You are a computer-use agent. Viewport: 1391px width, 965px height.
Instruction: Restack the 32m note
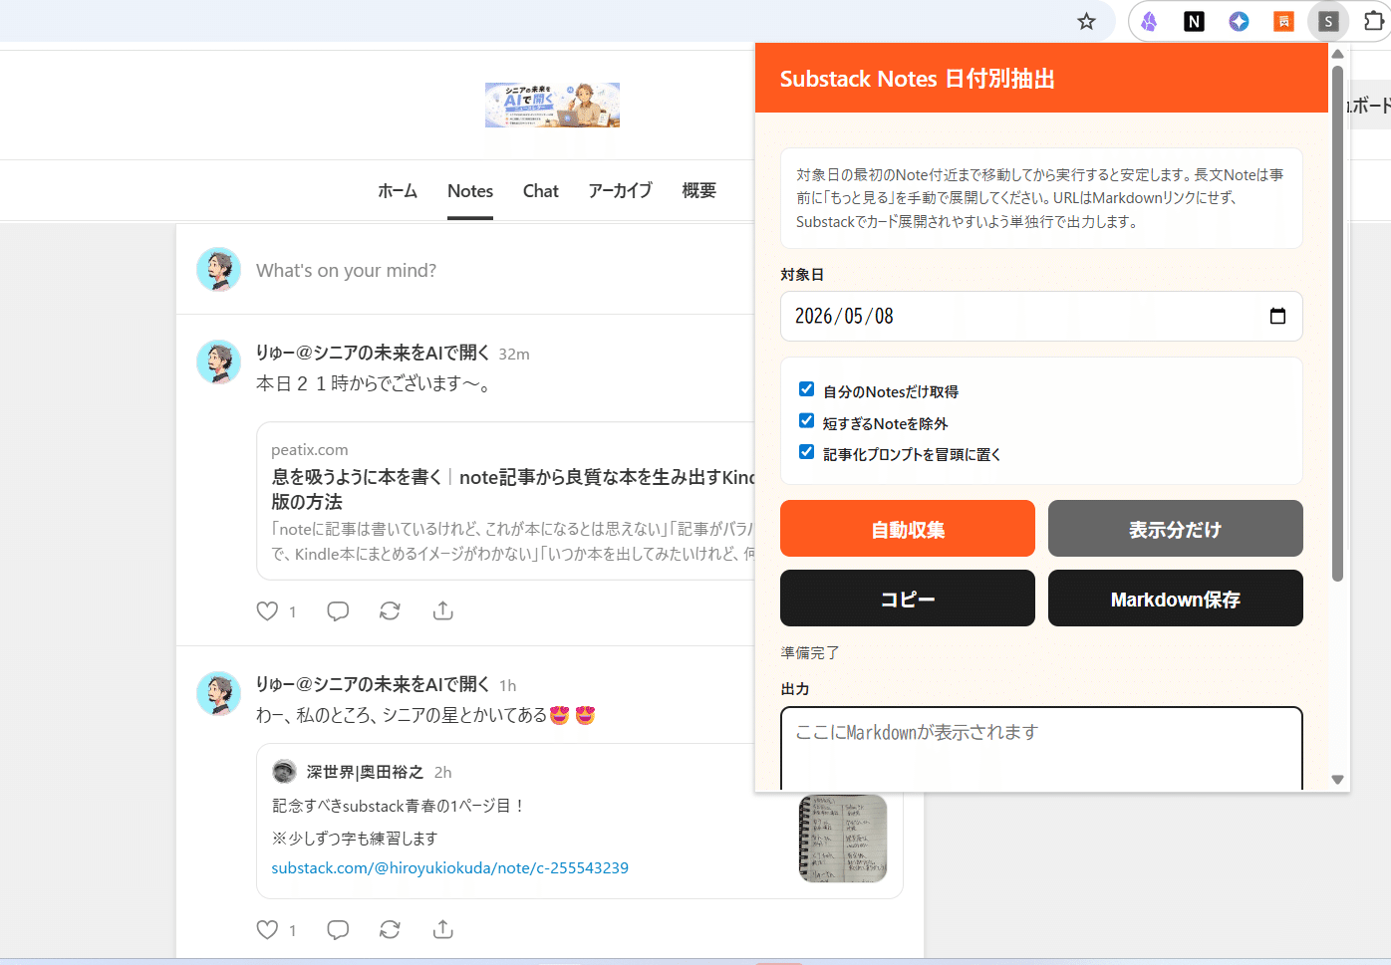pyautogui.click(x=390, y=610)
